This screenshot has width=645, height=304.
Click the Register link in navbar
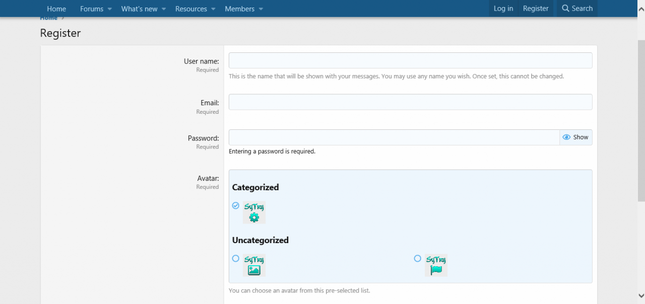point(536,9)
